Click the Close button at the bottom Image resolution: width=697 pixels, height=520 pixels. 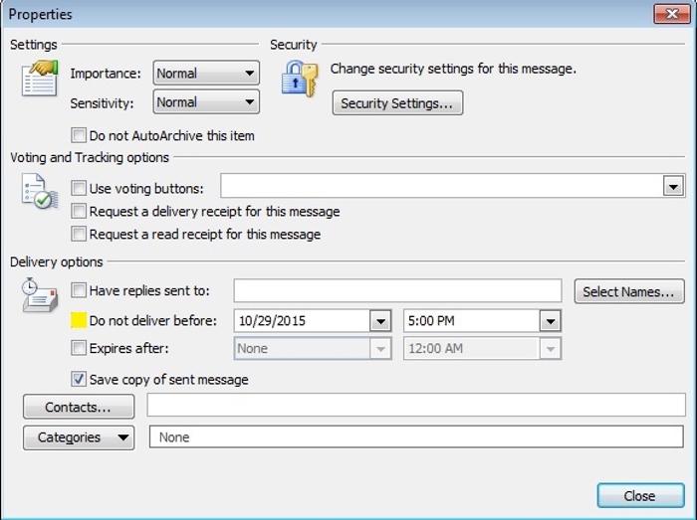(x=640, y=495)
